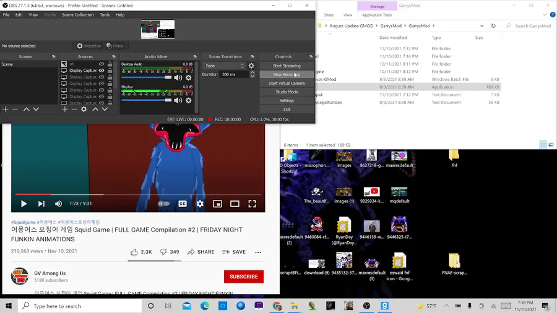
Task: Open OBS Settings from Controls
Action: [x=287, y=100]
